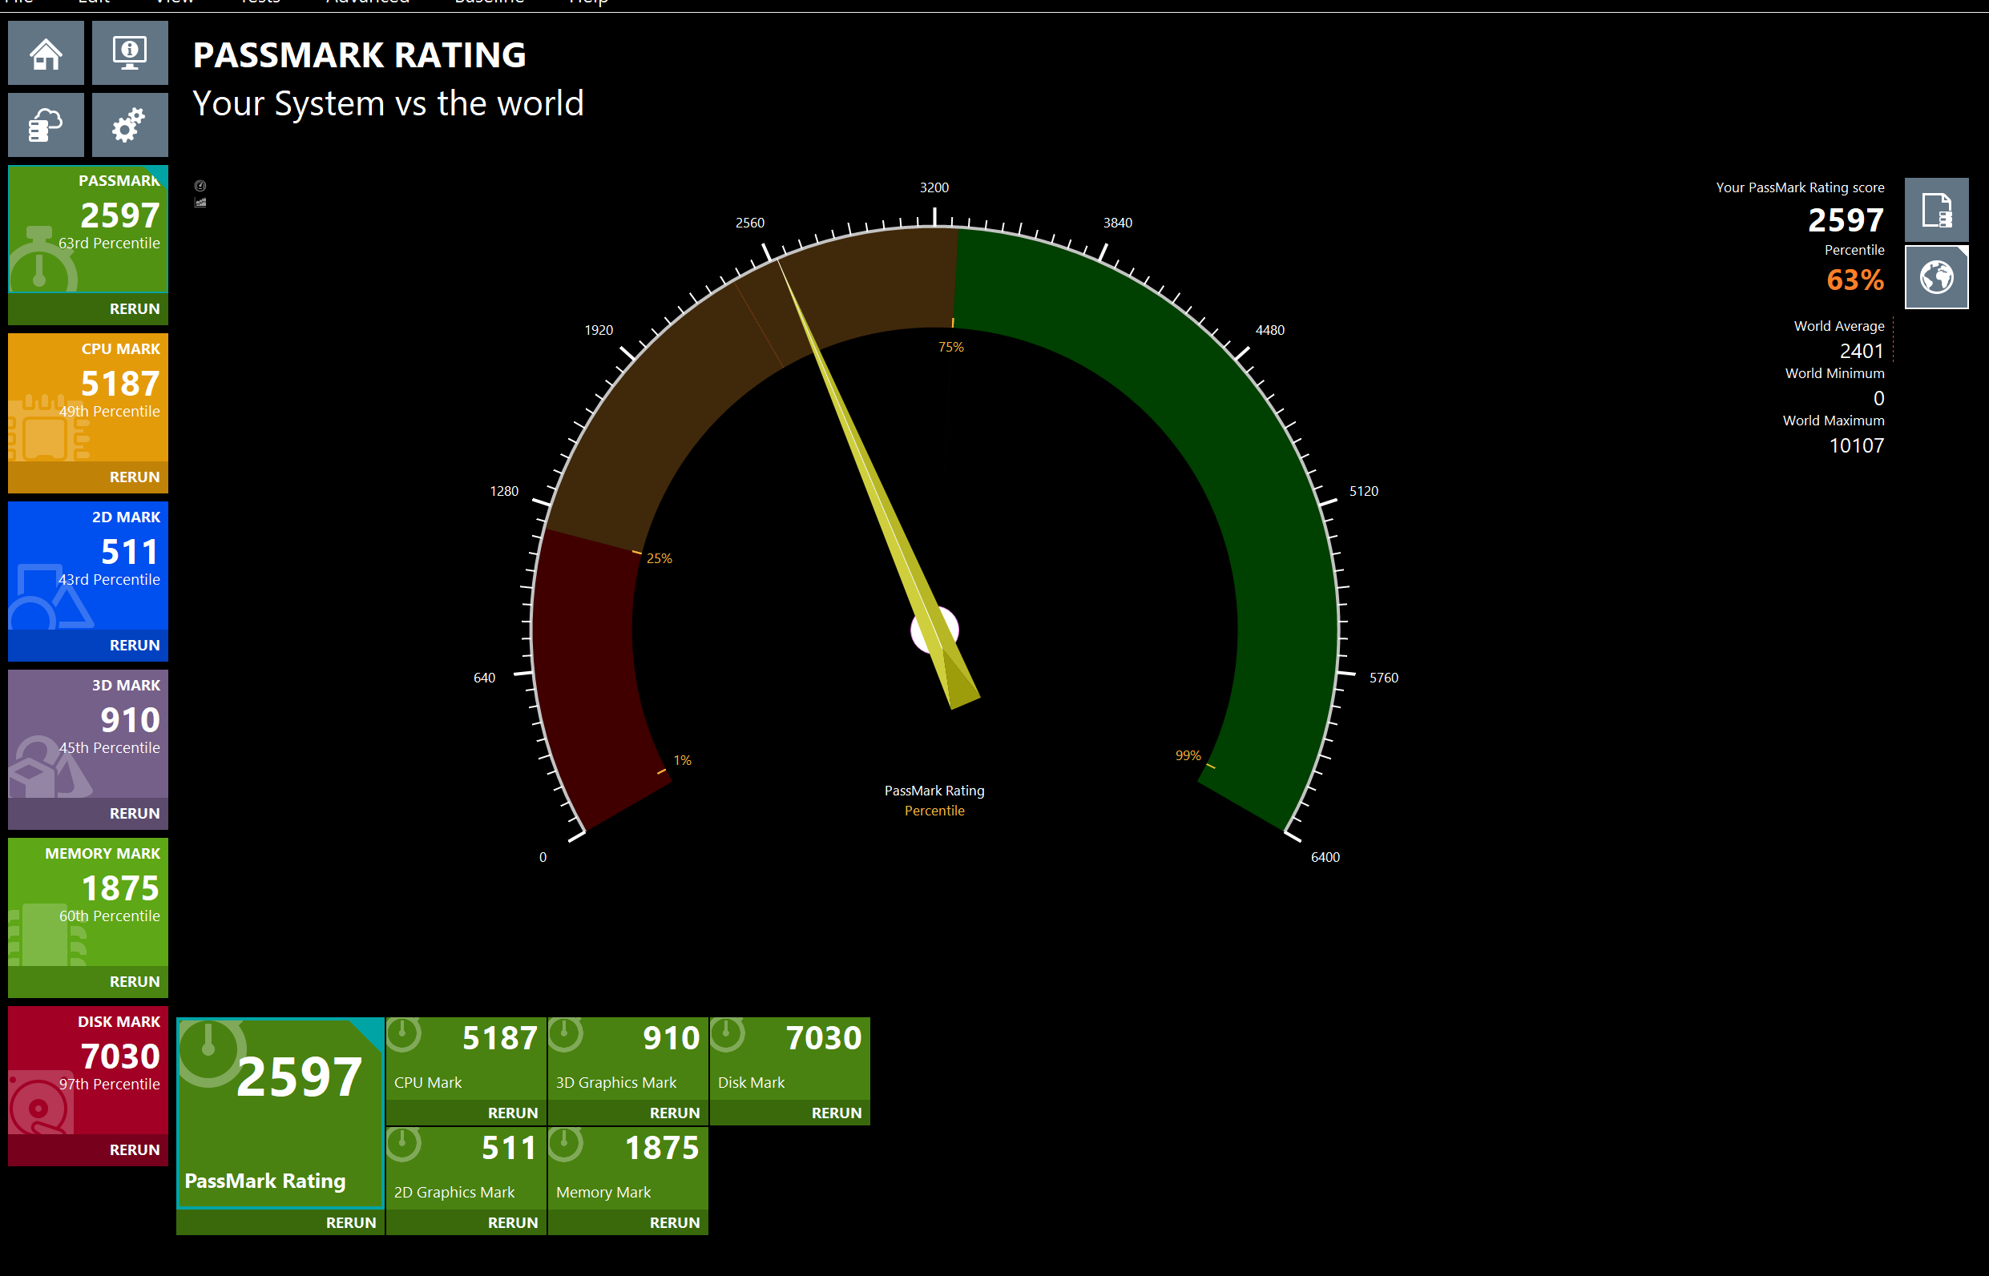Click the orange 'Percentile' gauge caption

(x=934, y=811)
